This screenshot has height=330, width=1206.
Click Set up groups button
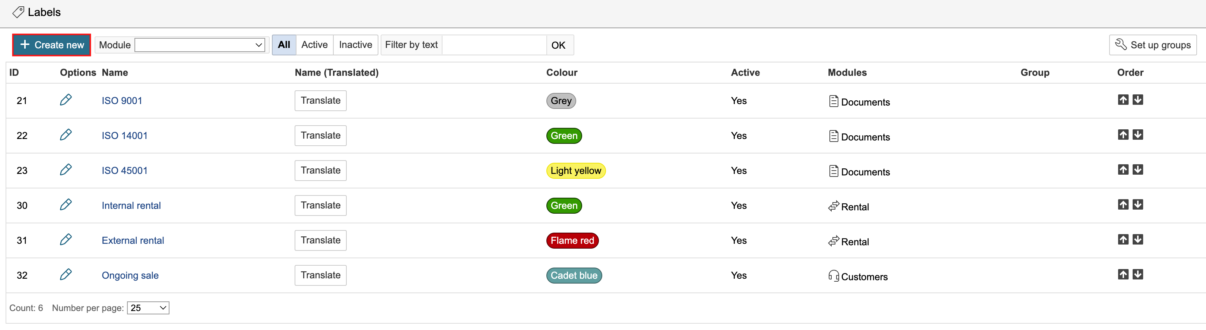coord(1153,45)
